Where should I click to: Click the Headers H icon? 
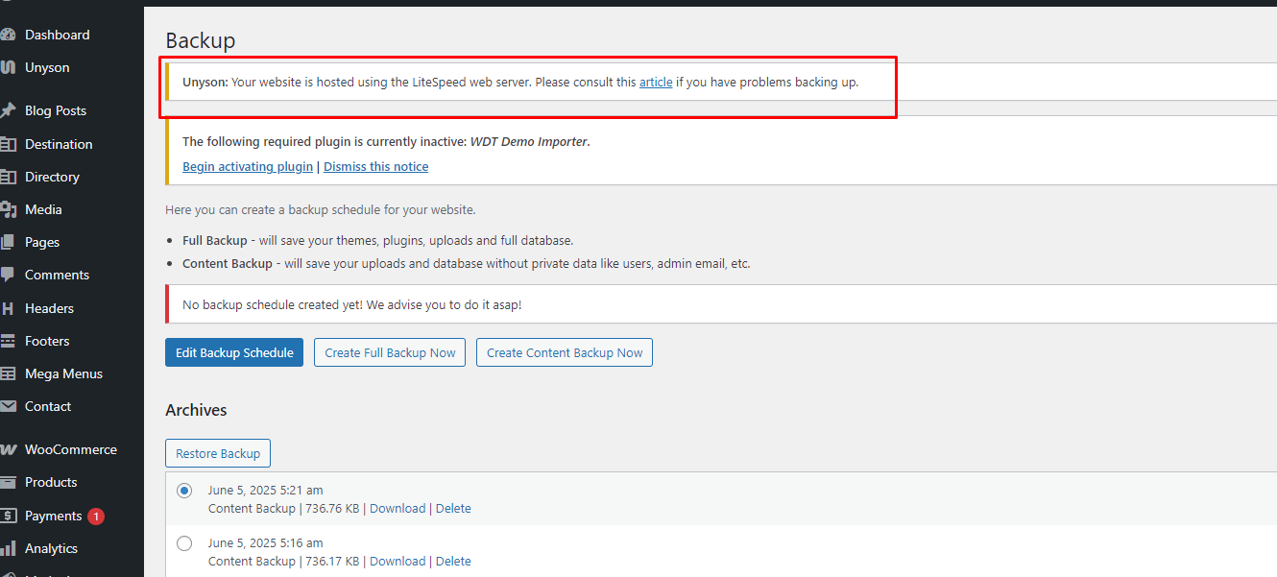(x=8, y=308)
